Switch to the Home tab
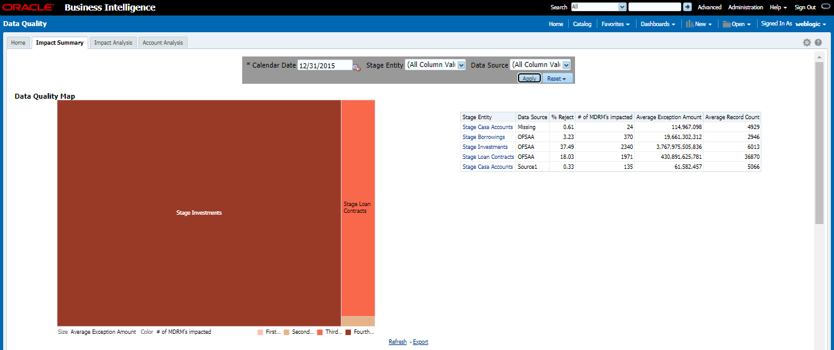The height and width of the screenshot is (350, 834). point(18,43)
